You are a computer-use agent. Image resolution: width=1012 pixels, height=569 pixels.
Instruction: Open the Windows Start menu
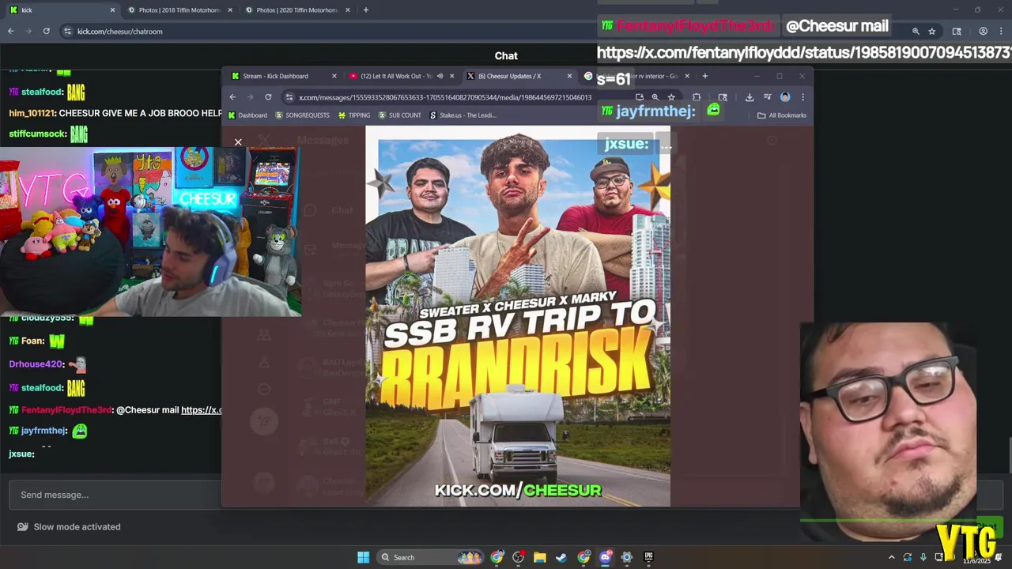pos(363,557)
